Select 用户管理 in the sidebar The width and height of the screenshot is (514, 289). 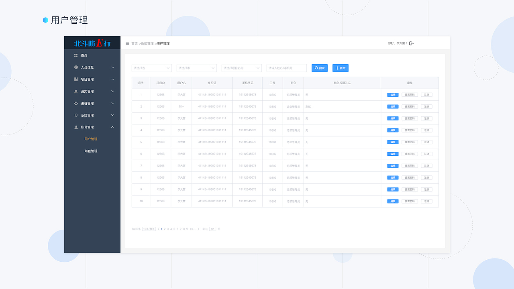(91, 139)
